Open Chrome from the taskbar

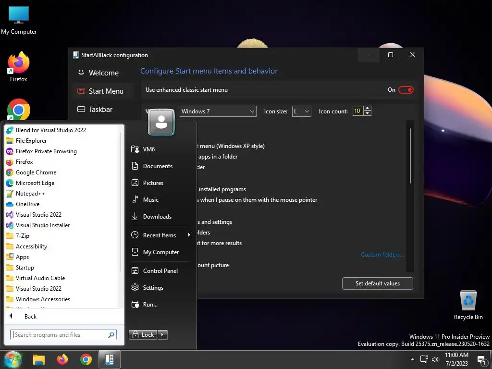point(86,359)
